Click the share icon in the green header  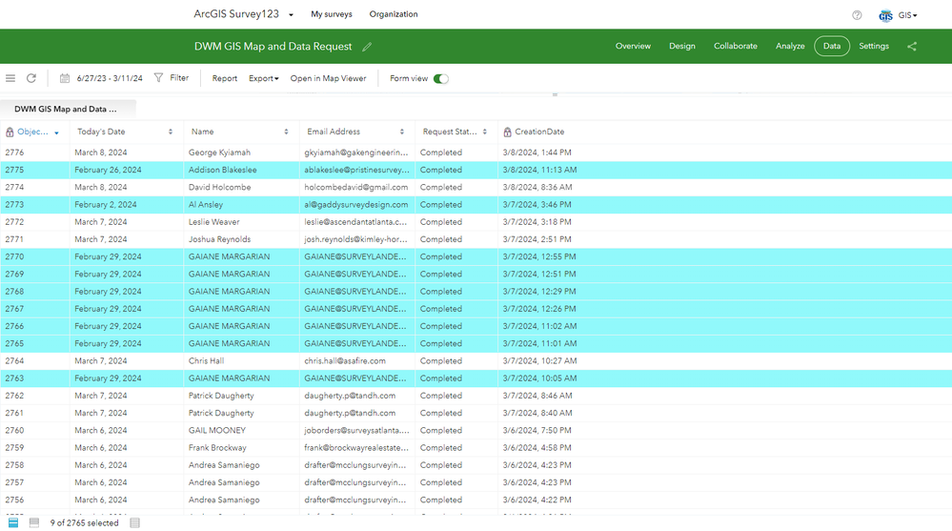912,46
